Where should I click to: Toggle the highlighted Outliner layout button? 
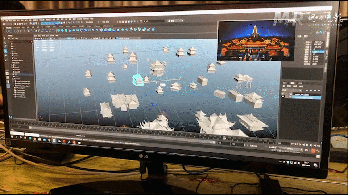coord(8,86)
